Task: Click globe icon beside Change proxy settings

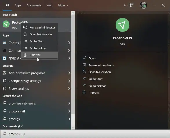Action: click(x=4, y=81)
